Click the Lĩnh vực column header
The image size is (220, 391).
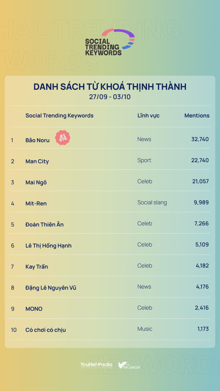[x=148, y=116]
